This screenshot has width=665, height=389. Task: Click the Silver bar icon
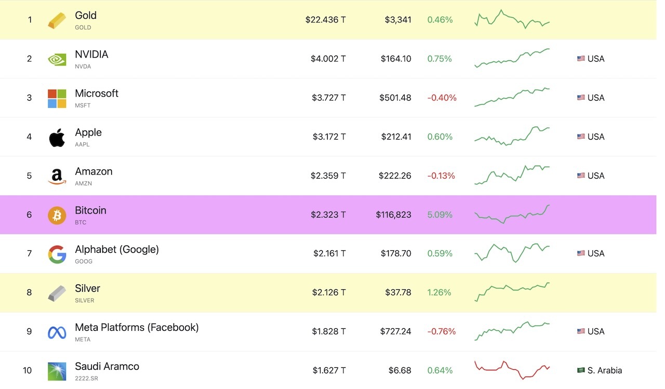pos(57,293)
